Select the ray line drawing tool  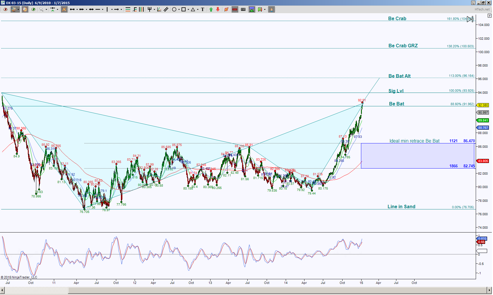[x=82, y=9]
